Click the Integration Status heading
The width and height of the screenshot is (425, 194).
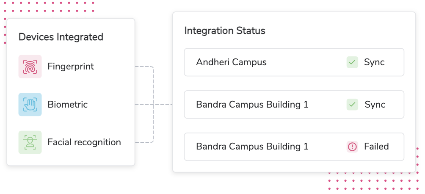225,31
